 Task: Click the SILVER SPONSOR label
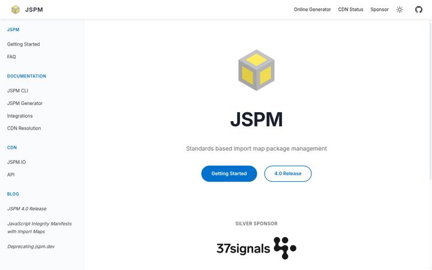[x=256, y=223]
